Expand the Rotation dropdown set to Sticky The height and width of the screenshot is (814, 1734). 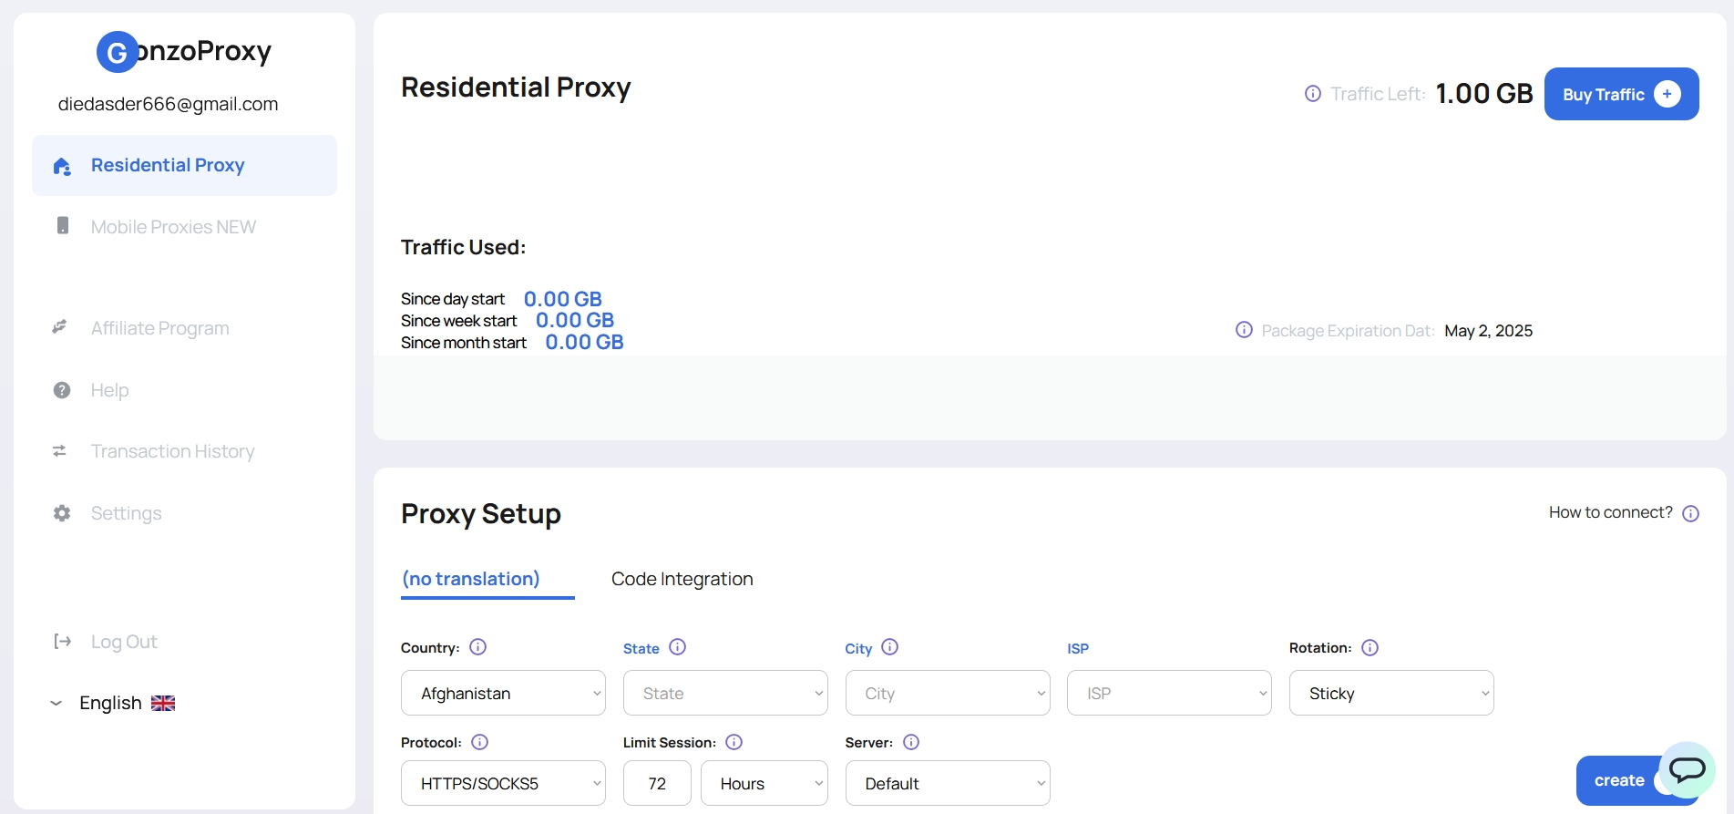1390,694
